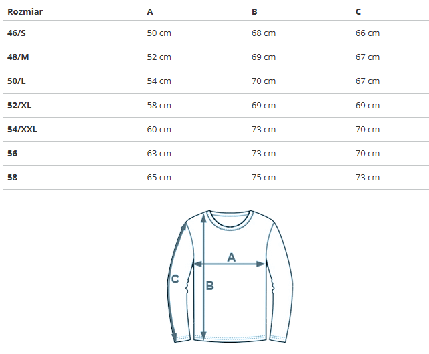
Task: Click the 66 cm cell
Action: pyautogui.click(x=368, y=33)
